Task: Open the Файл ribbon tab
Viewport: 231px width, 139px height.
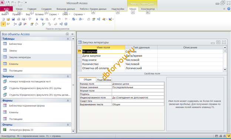Action: (x=7, y=9)
